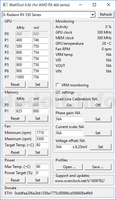116x200 pixels.
Task: Click the Current scale input field
Action: [x=69, y=133]
